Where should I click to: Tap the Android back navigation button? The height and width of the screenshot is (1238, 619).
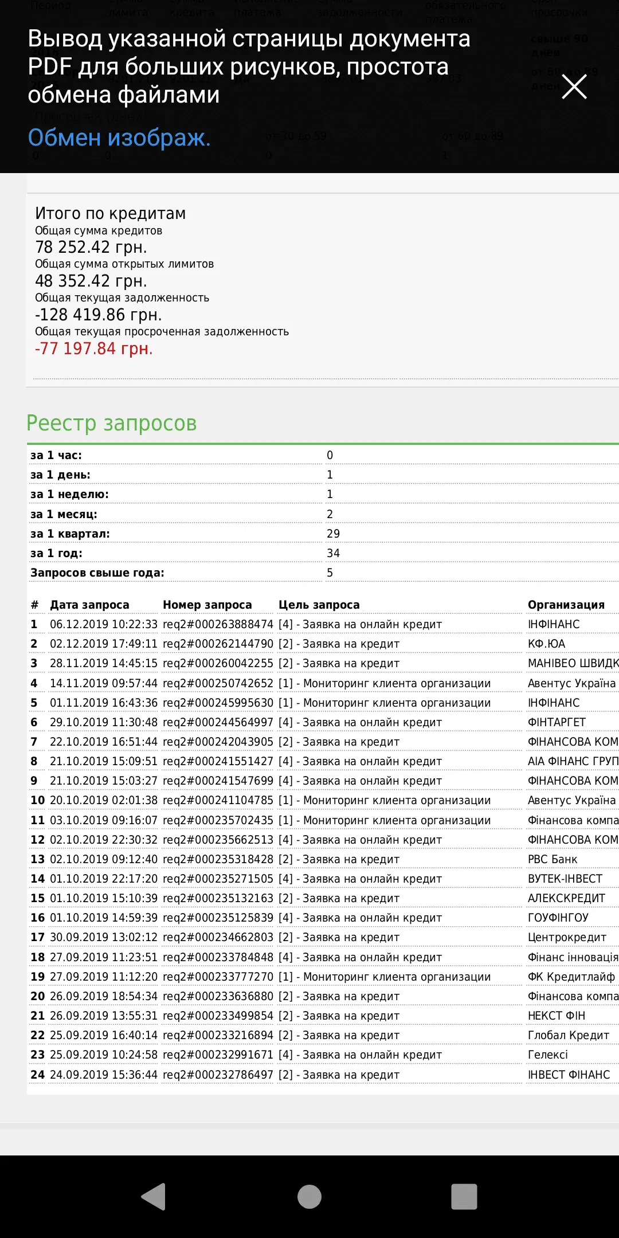pyautogui.click(x=154, y=1197)
